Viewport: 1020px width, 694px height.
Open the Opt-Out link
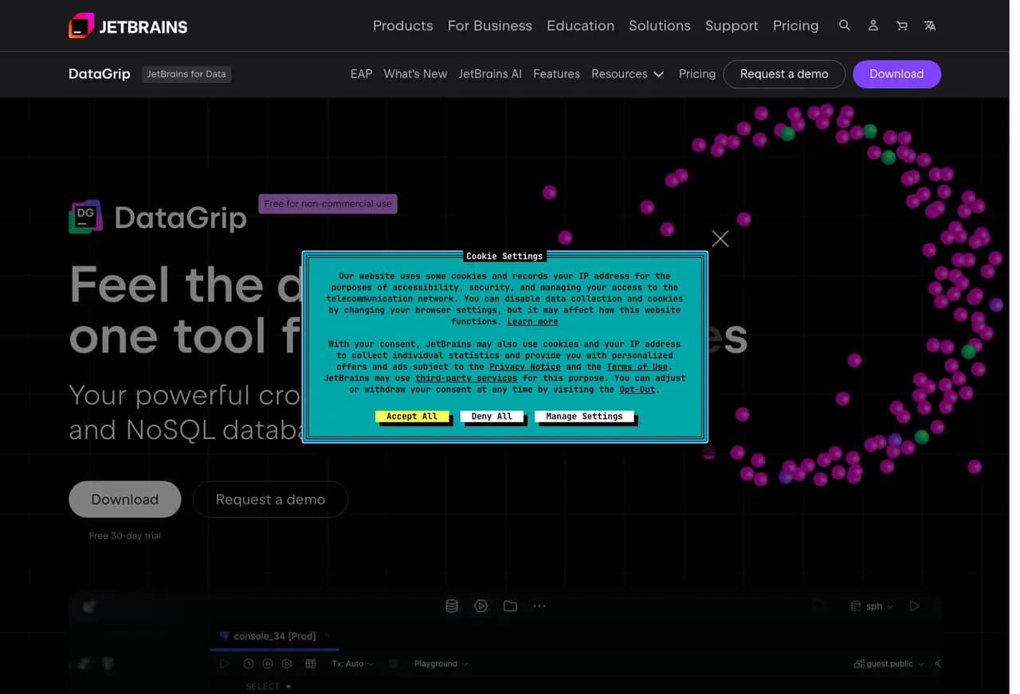(637, 390)
